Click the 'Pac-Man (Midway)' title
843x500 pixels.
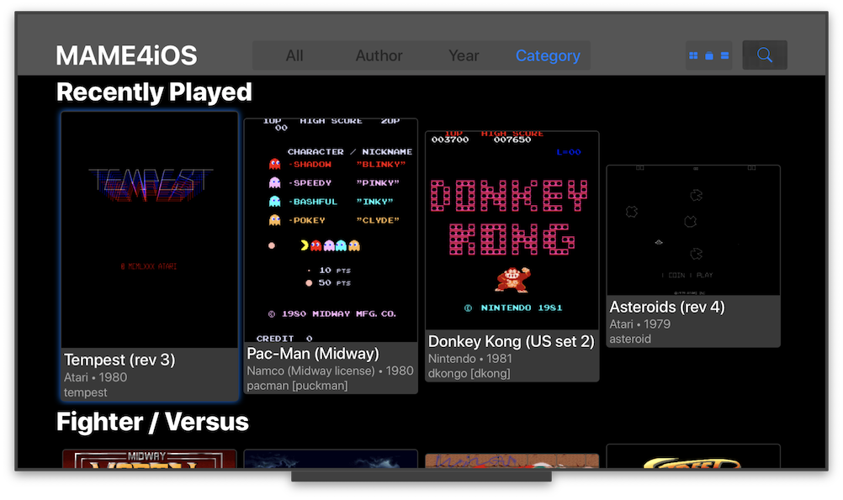[313, 354]
